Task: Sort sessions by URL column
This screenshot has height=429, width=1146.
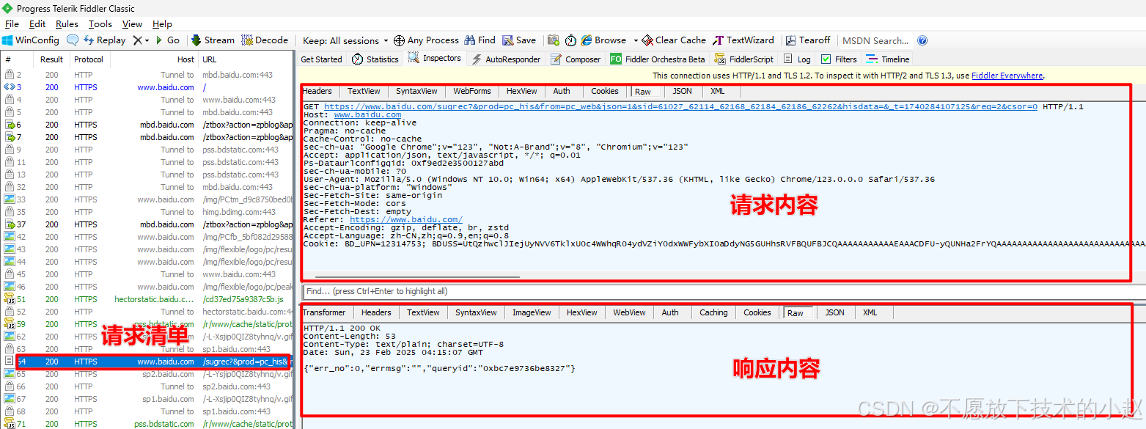Action: click(246, 59)
